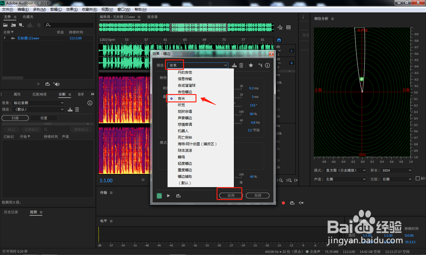Screen dimensions: 426x255
Task: Open the Diagnostics 预设 (默认) dropdown
Action: pyautogui.click(x=38, y=109)
